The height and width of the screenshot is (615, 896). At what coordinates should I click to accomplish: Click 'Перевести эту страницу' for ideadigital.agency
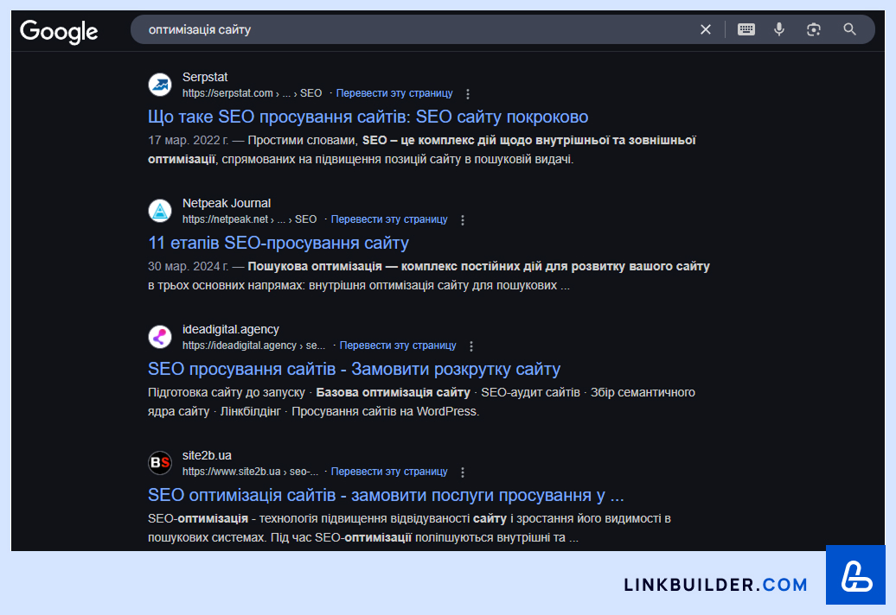398,346
